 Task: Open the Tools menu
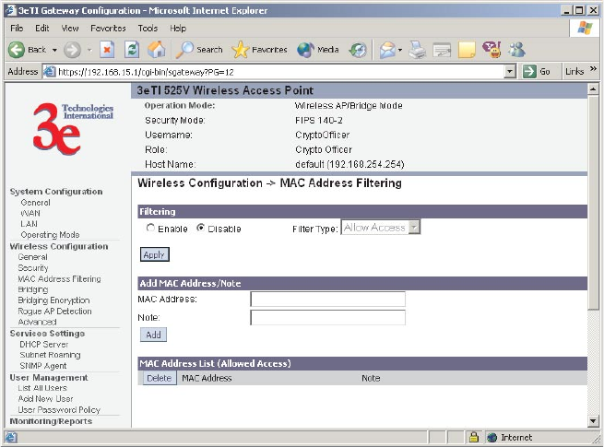(148, 28)
